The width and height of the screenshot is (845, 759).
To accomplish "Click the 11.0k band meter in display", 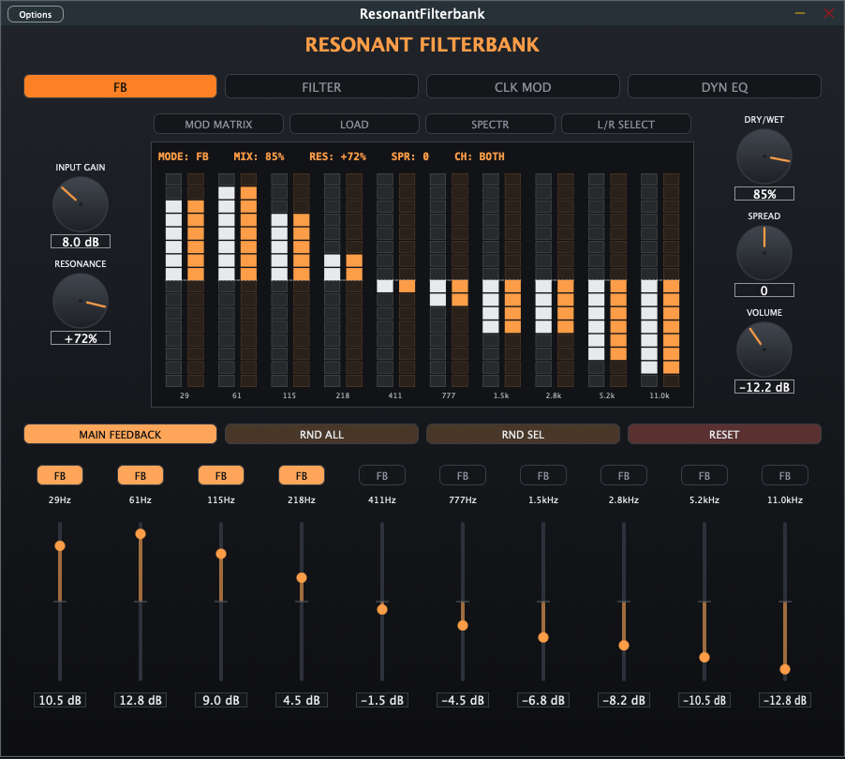I will pyautogui.click(x=660, y=280).
